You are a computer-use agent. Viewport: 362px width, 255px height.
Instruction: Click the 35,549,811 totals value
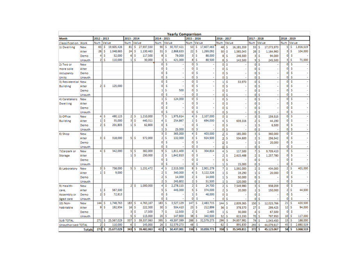pyautogui.click(x=240, y=229)
